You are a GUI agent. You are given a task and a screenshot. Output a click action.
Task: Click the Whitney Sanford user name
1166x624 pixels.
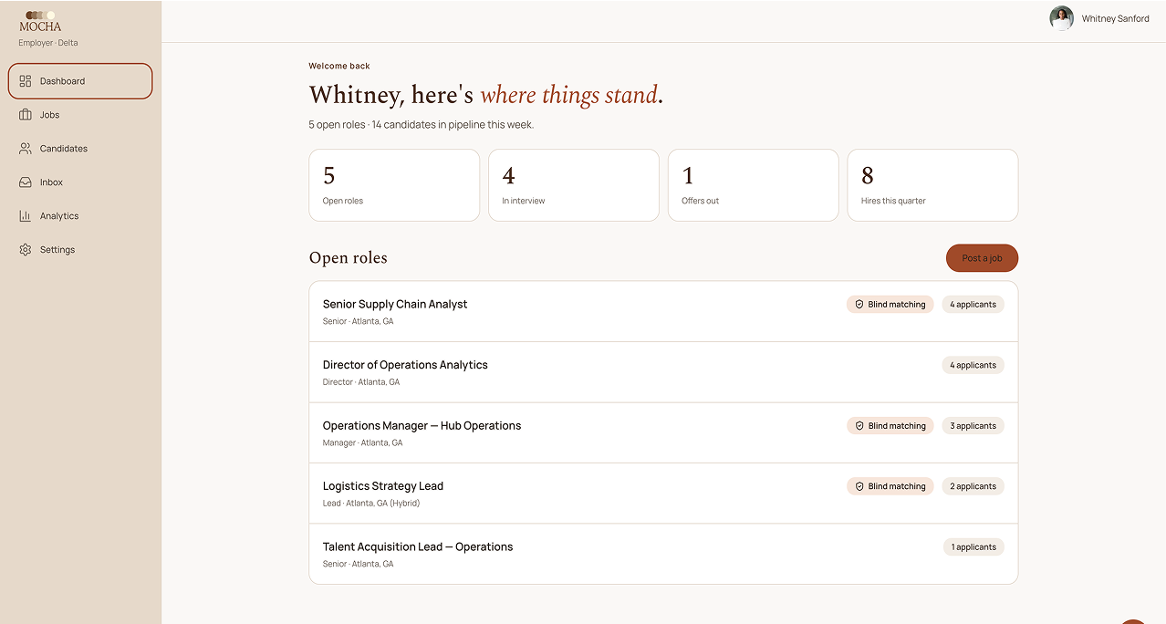click(x=1116, y=18)
